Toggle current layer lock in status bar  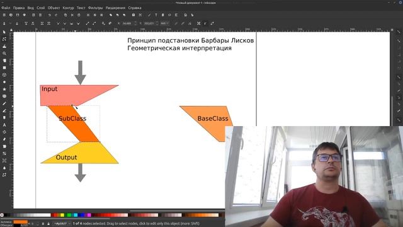tap(48, 224)
